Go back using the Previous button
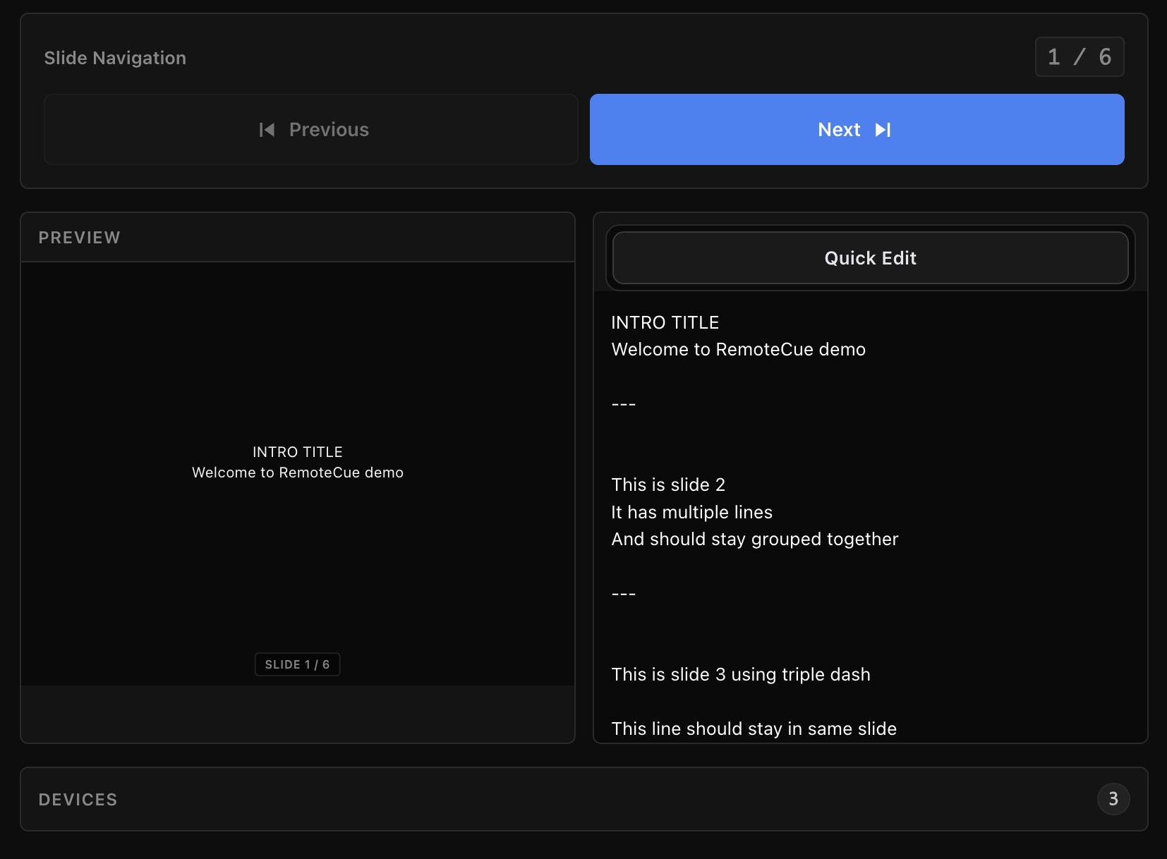 coord(313,129)
